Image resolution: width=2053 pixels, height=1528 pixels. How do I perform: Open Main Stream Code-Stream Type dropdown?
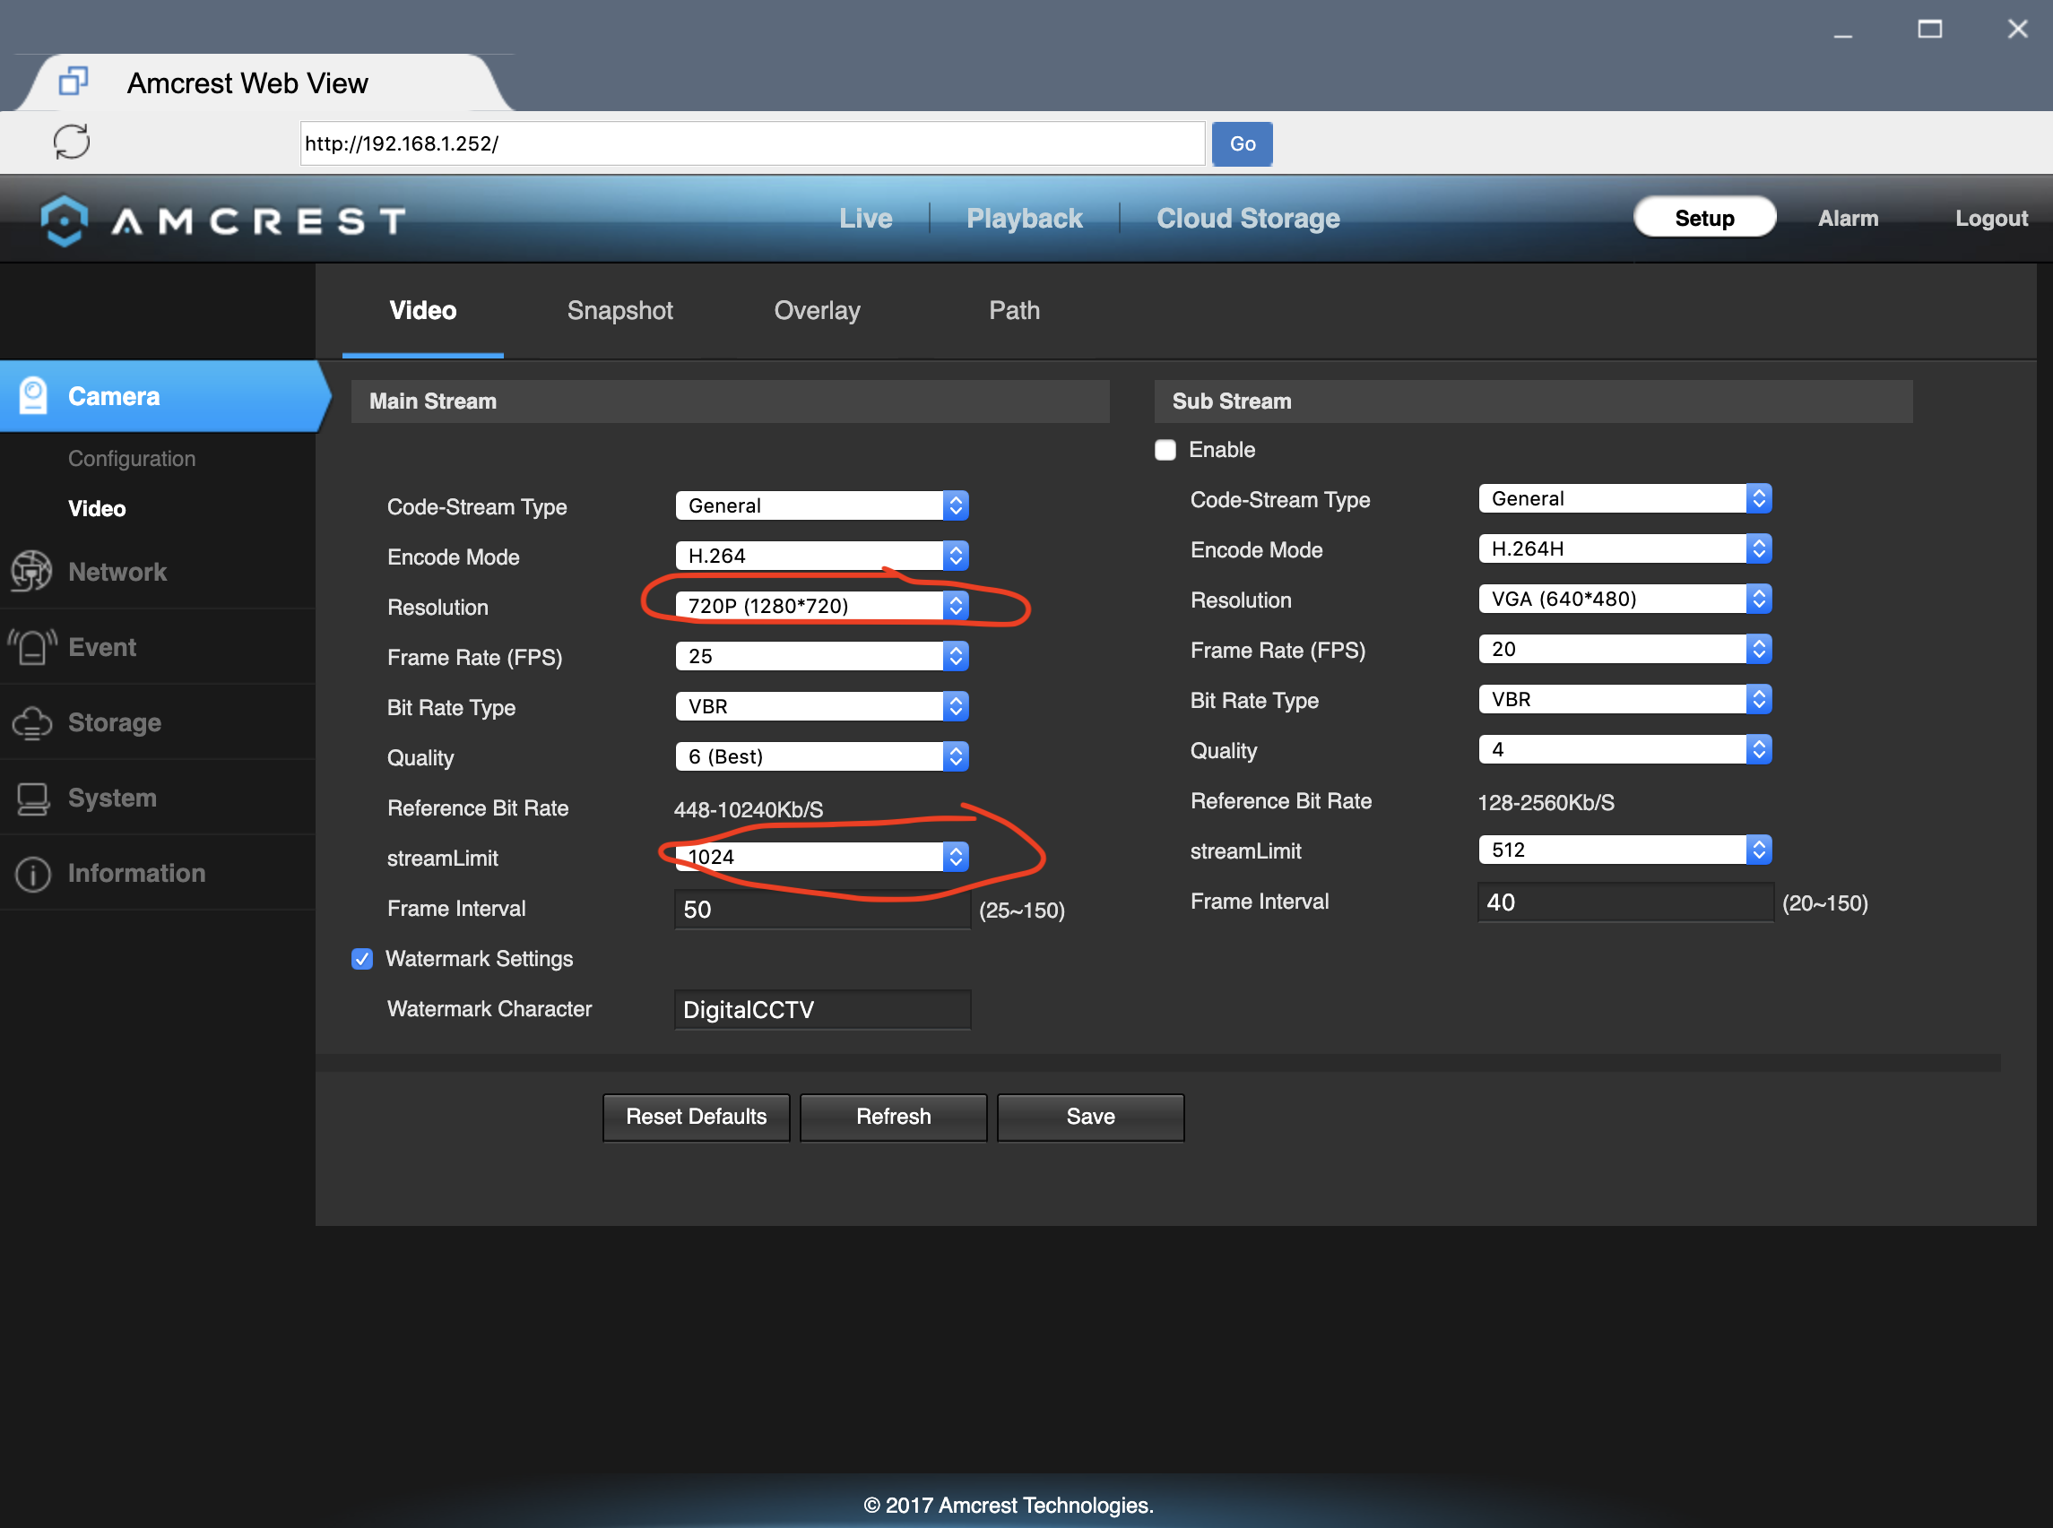(821, 505)
